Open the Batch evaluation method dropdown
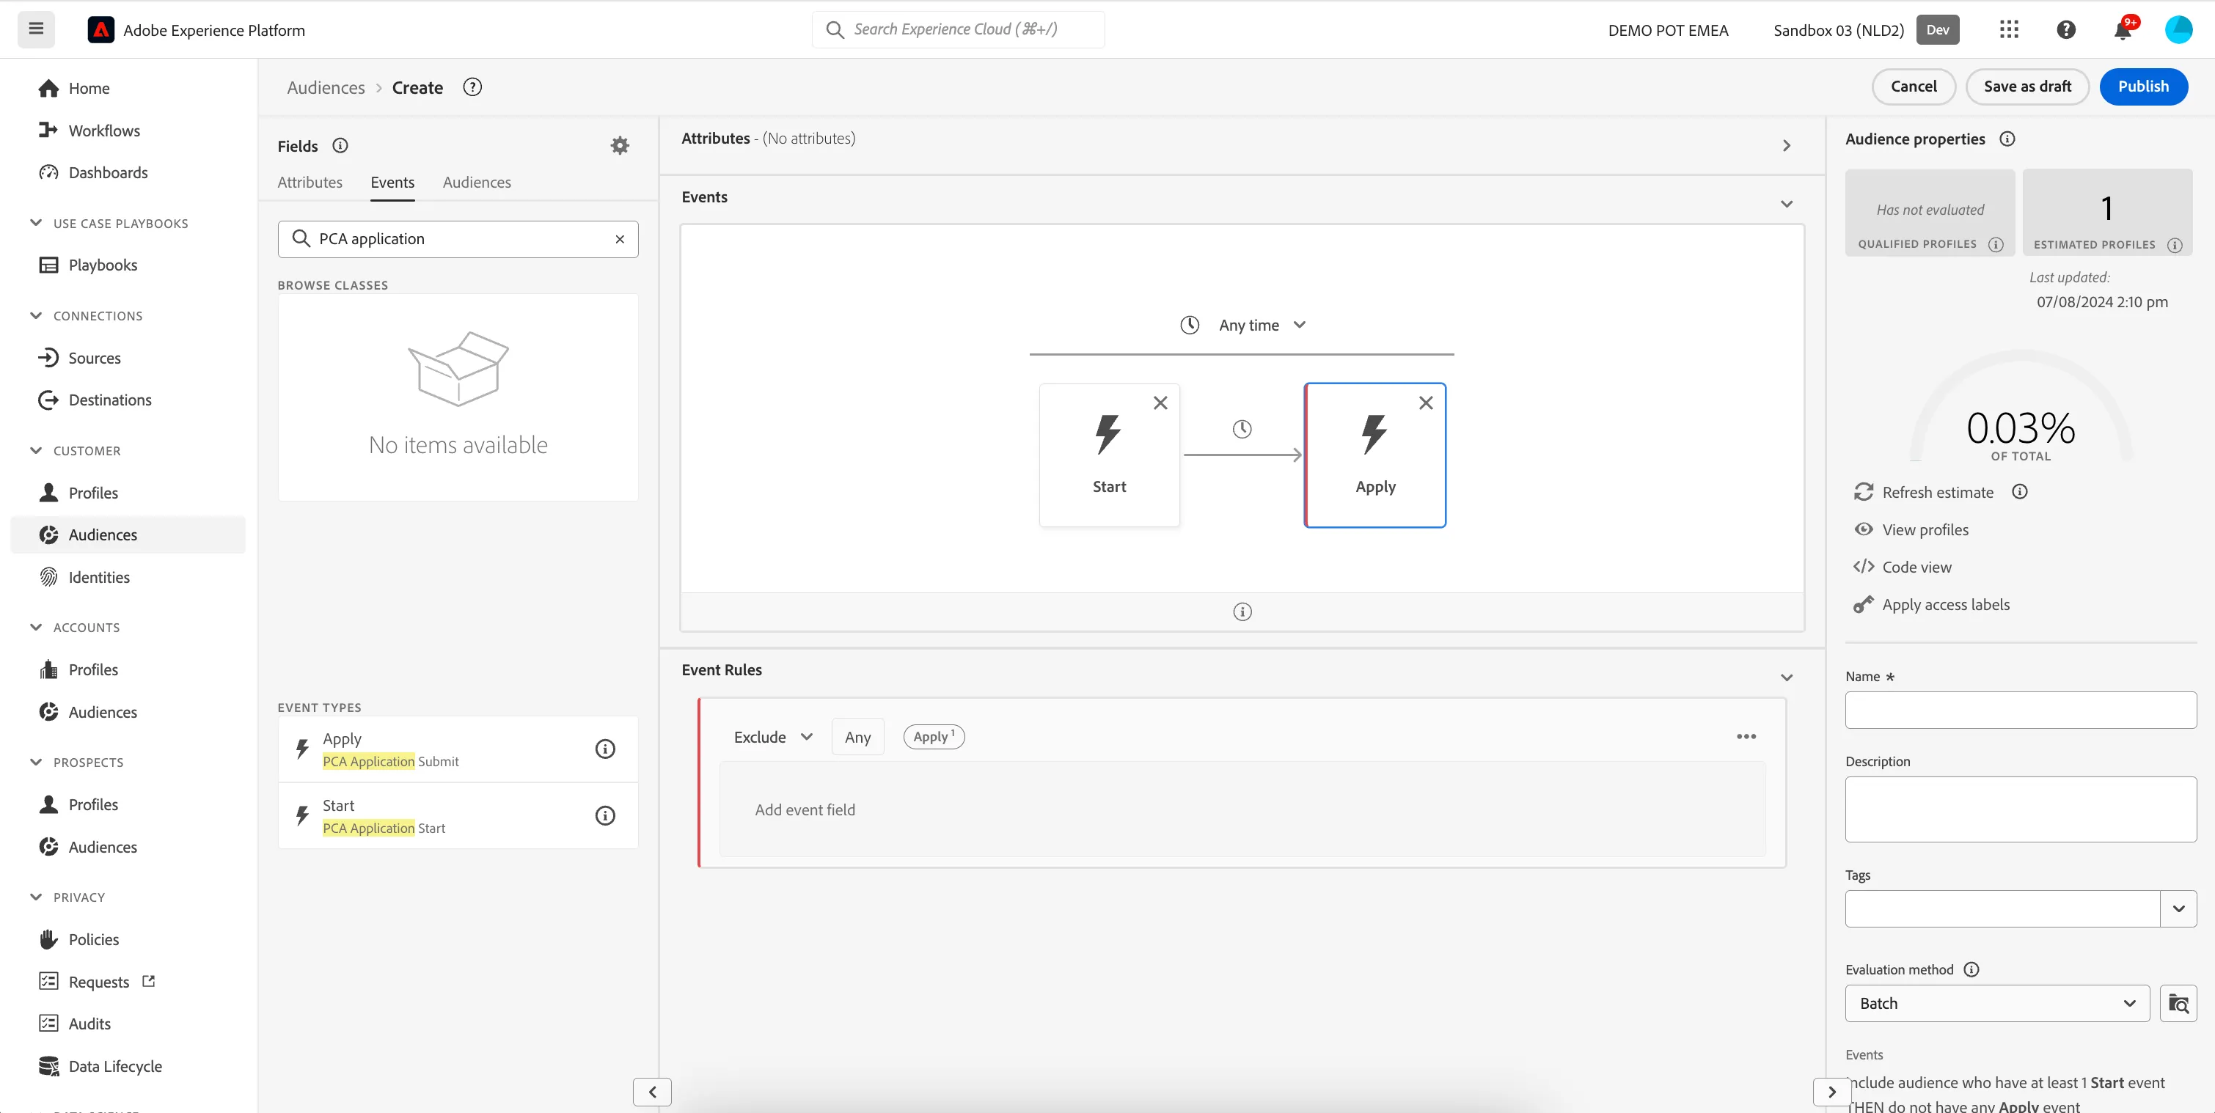 tap(1996, 1003)
